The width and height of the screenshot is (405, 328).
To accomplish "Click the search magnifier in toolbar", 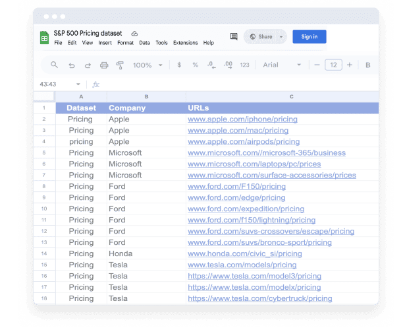I will coord(54,65).
